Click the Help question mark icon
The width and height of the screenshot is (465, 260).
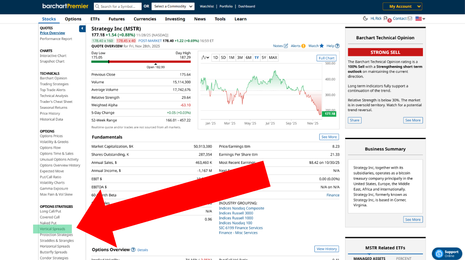[337, 46]
